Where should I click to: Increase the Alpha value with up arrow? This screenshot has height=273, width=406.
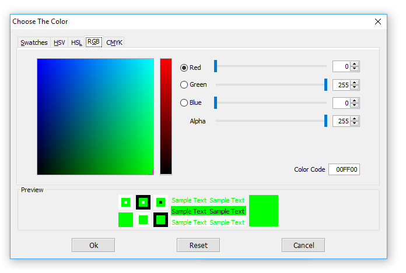[x=355, y=118]
